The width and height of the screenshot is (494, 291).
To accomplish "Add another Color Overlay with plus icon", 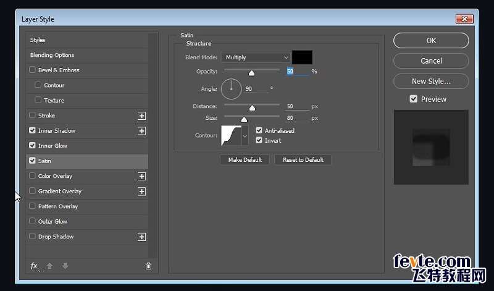I will (142, 176).
